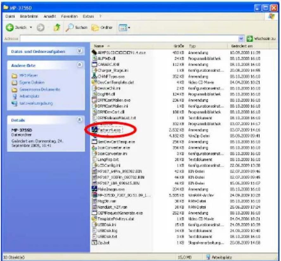The image size is (281, 261).
Task: Sort by the Typ column header
Action: [x=192, y=46]
